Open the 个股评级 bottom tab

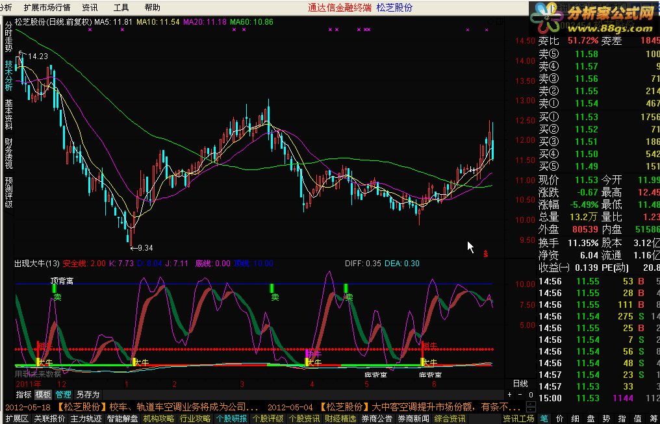[x=268, y=419]
